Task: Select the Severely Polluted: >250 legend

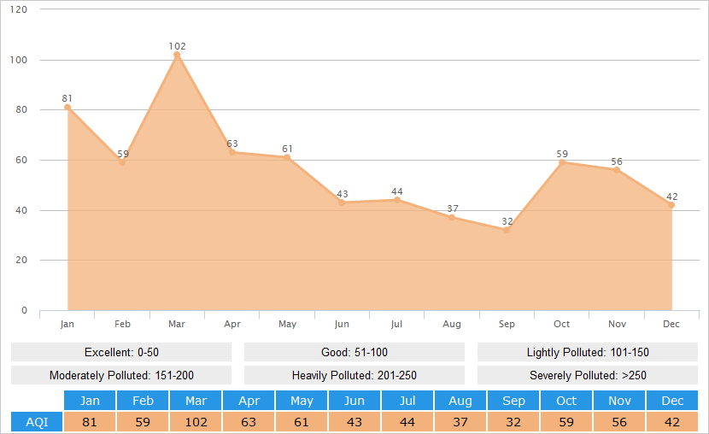Action: point(588,375)
